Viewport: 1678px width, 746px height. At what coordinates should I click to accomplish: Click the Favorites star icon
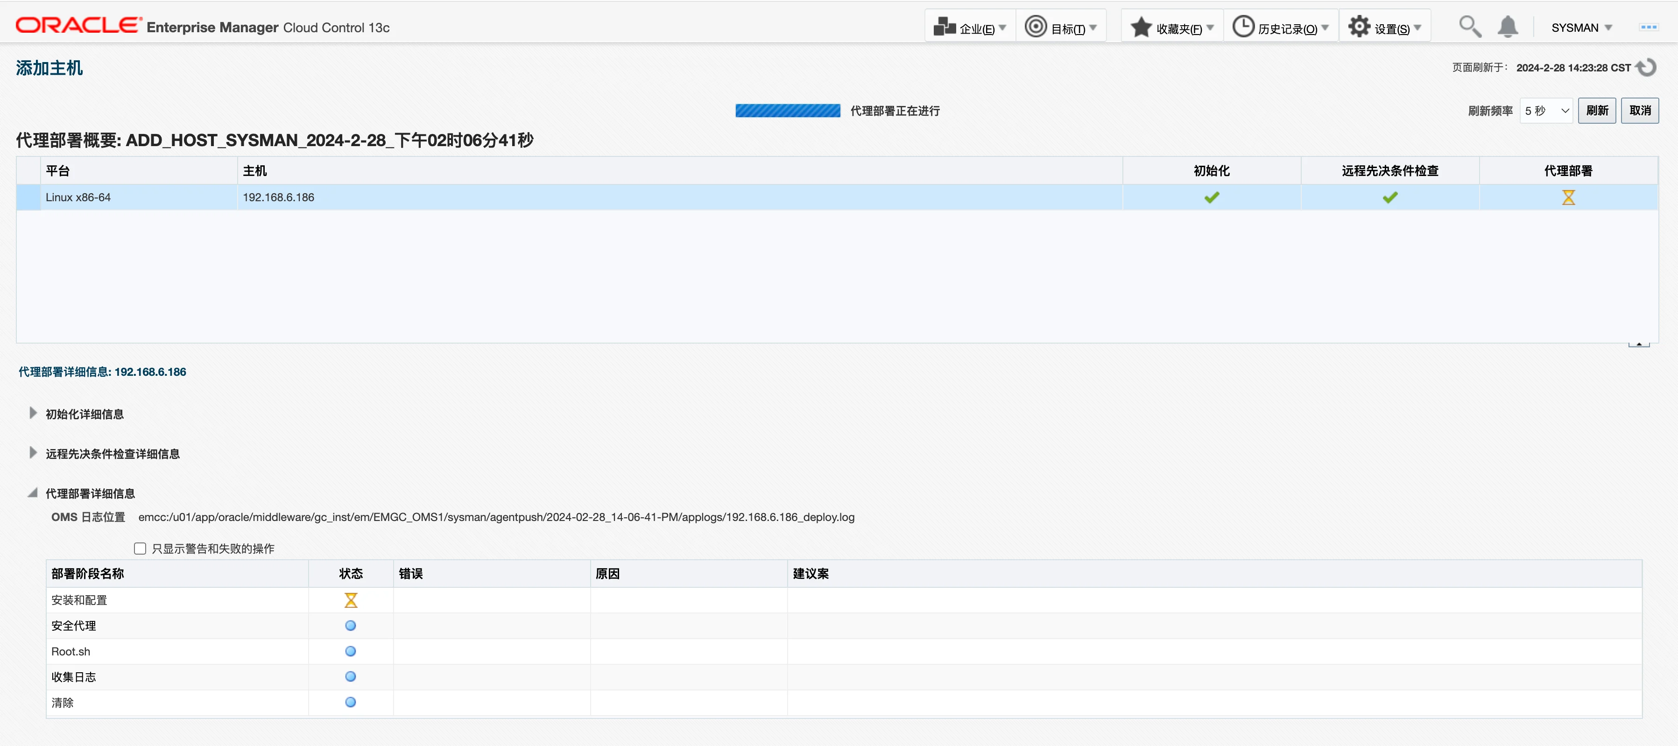coord(1141,27)
